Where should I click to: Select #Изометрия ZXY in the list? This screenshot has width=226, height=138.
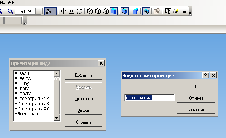point(32,109)
